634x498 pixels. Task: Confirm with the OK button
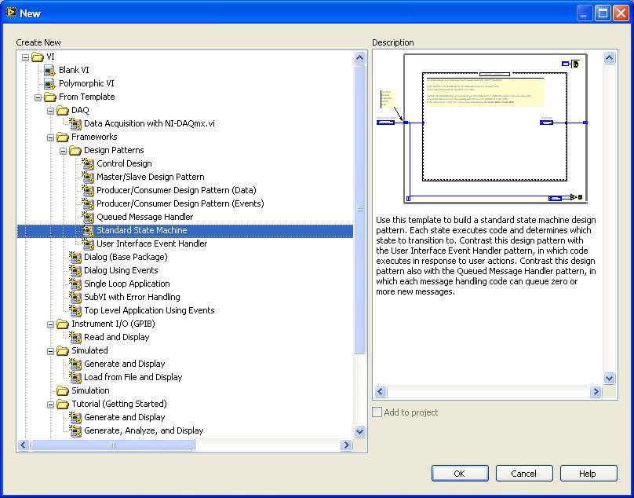460,474
